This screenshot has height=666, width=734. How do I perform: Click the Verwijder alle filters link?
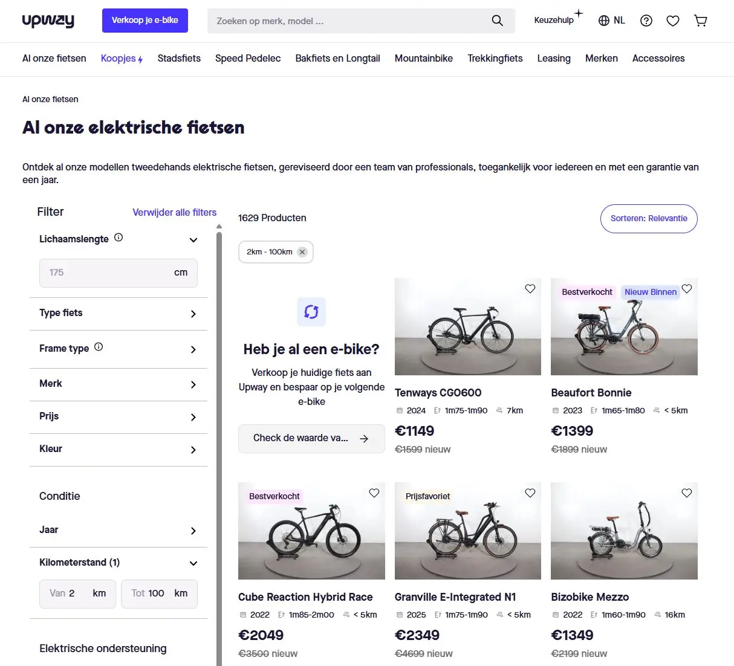coord(174,212)
